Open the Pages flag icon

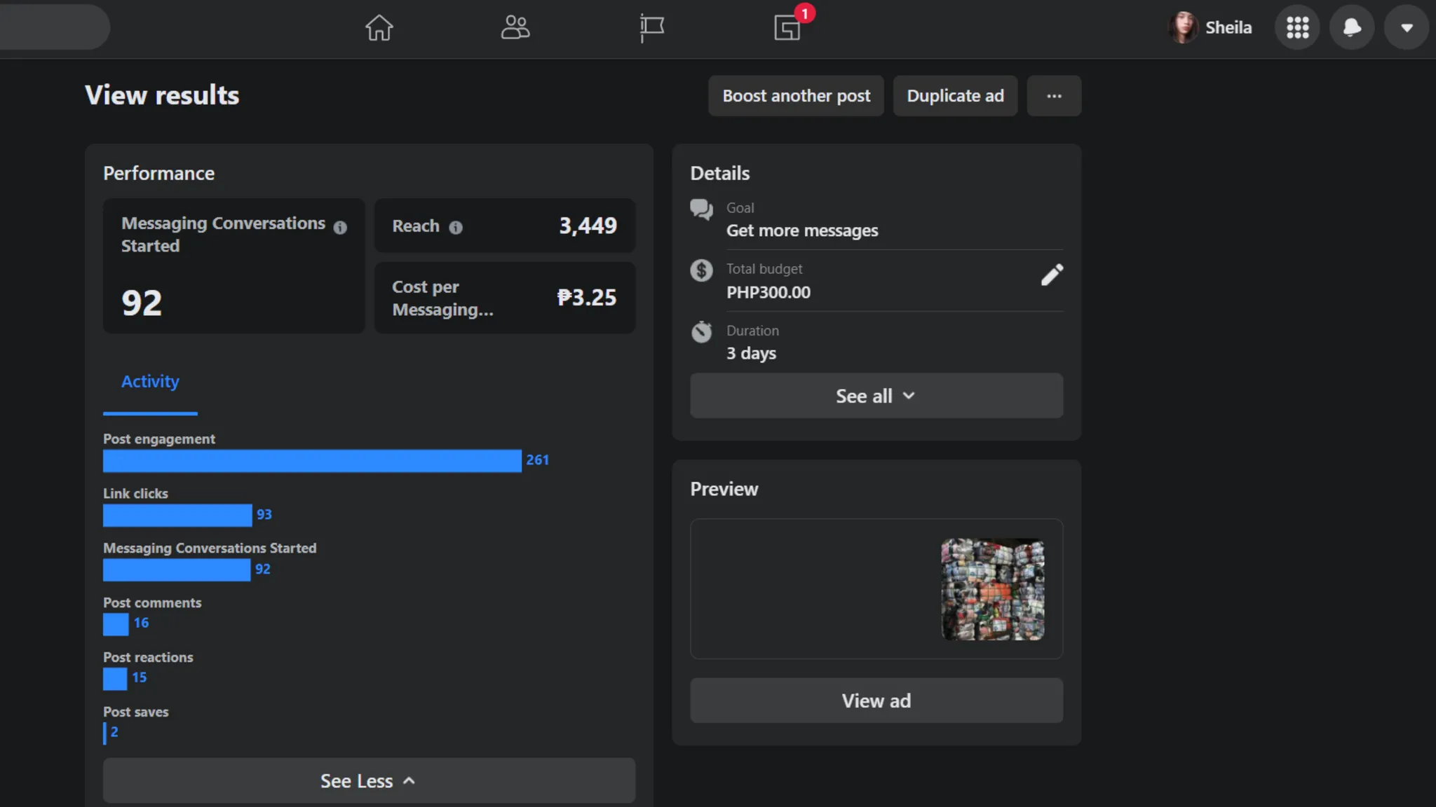pyautogui.click(x=651, y=28)
